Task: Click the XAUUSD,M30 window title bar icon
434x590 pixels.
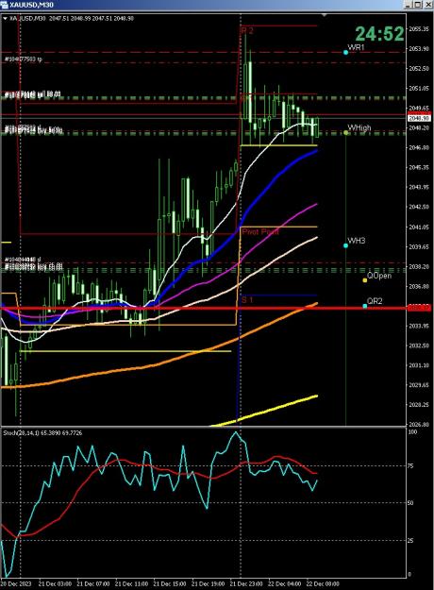Action: click(x=4, y=4)
